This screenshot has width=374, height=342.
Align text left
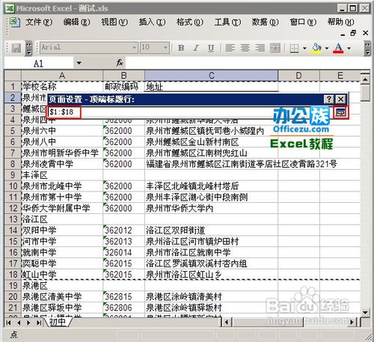(230, 48)
